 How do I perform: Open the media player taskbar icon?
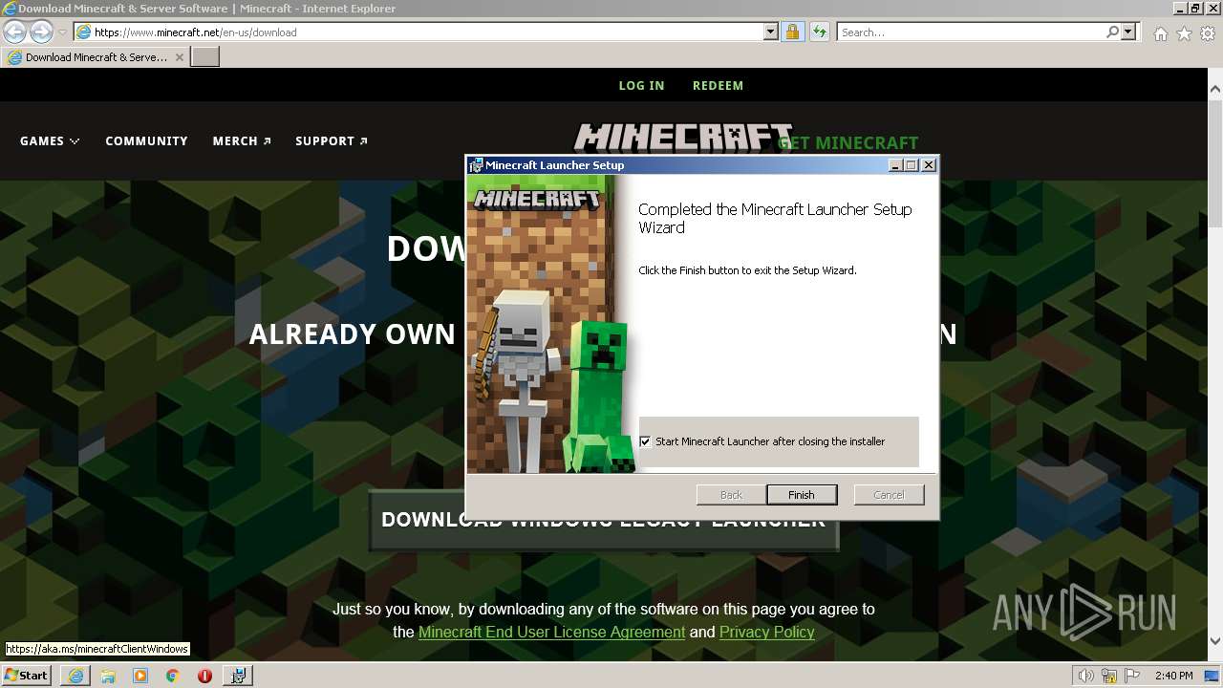pos(140,676)
